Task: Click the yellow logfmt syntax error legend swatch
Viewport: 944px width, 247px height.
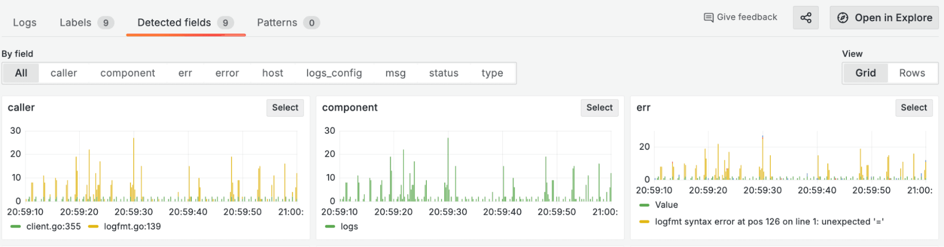Action: 644,221
